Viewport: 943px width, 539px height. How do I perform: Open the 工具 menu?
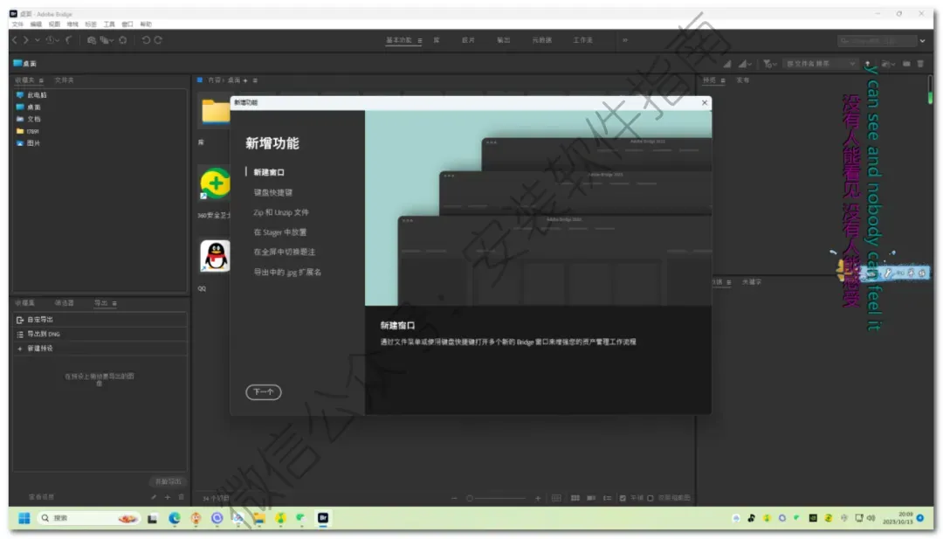point(109,24)
